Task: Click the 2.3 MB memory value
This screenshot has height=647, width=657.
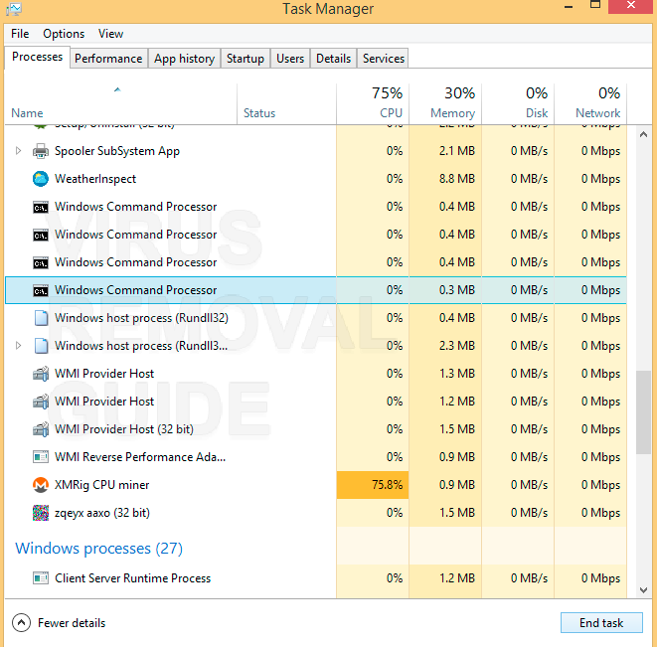Action: (x=456, y=346)
